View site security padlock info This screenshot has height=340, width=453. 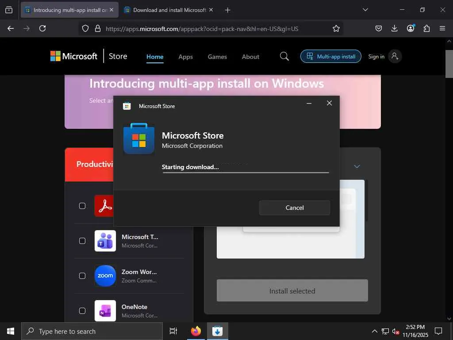(98, 28)
